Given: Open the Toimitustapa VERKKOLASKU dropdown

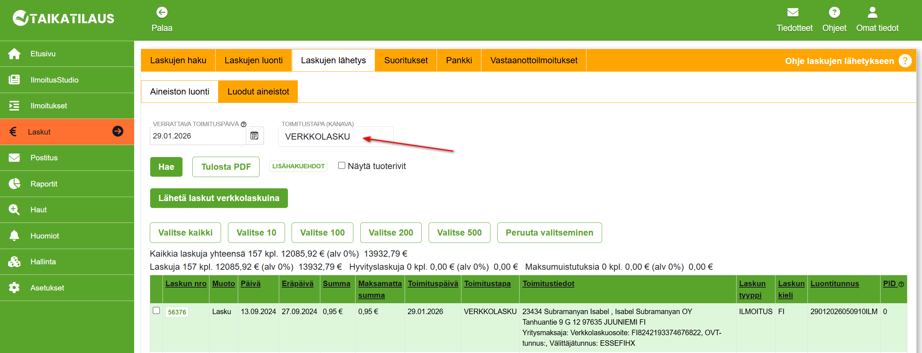Looking at the screenshot, I should pyautogui.click(x=335, y=137).
